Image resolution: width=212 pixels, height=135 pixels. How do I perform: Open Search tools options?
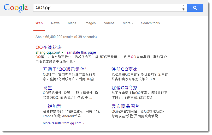coord(150,23)
